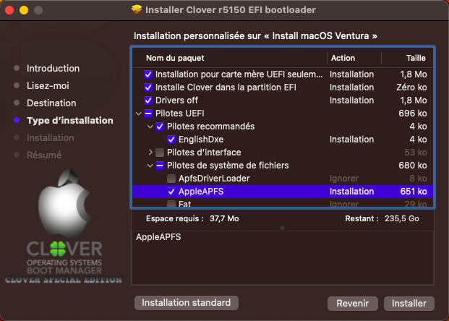The height and width of the screenshot is (321, 449).
Task: Select the AppleAPFS row label
Action: tap(201, 192)
